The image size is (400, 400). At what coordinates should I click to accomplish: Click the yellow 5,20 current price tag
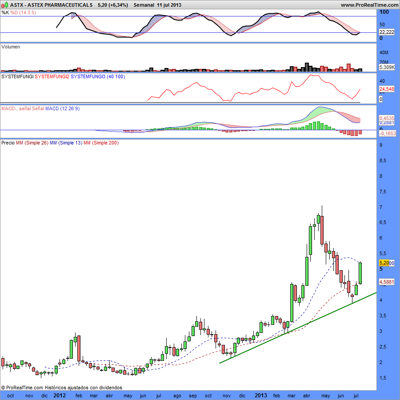coord(384,263)
